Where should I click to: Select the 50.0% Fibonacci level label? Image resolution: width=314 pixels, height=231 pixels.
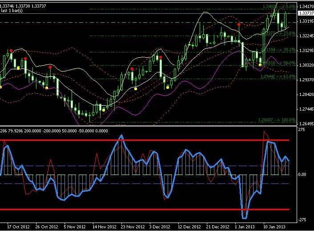[278, 63]
